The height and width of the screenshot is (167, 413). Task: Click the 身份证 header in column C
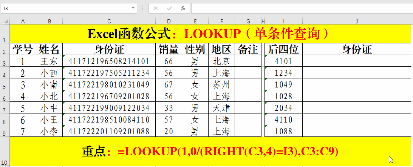(109, 49)
